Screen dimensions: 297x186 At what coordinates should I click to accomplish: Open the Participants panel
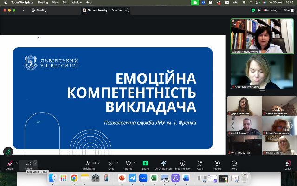pyautogui.click(x=88, y=164)
